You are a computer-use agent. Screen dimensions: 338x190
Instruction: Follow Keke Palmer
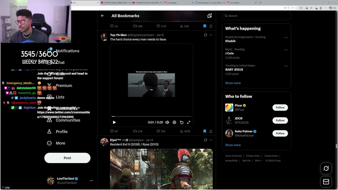(x=280, y=133)
